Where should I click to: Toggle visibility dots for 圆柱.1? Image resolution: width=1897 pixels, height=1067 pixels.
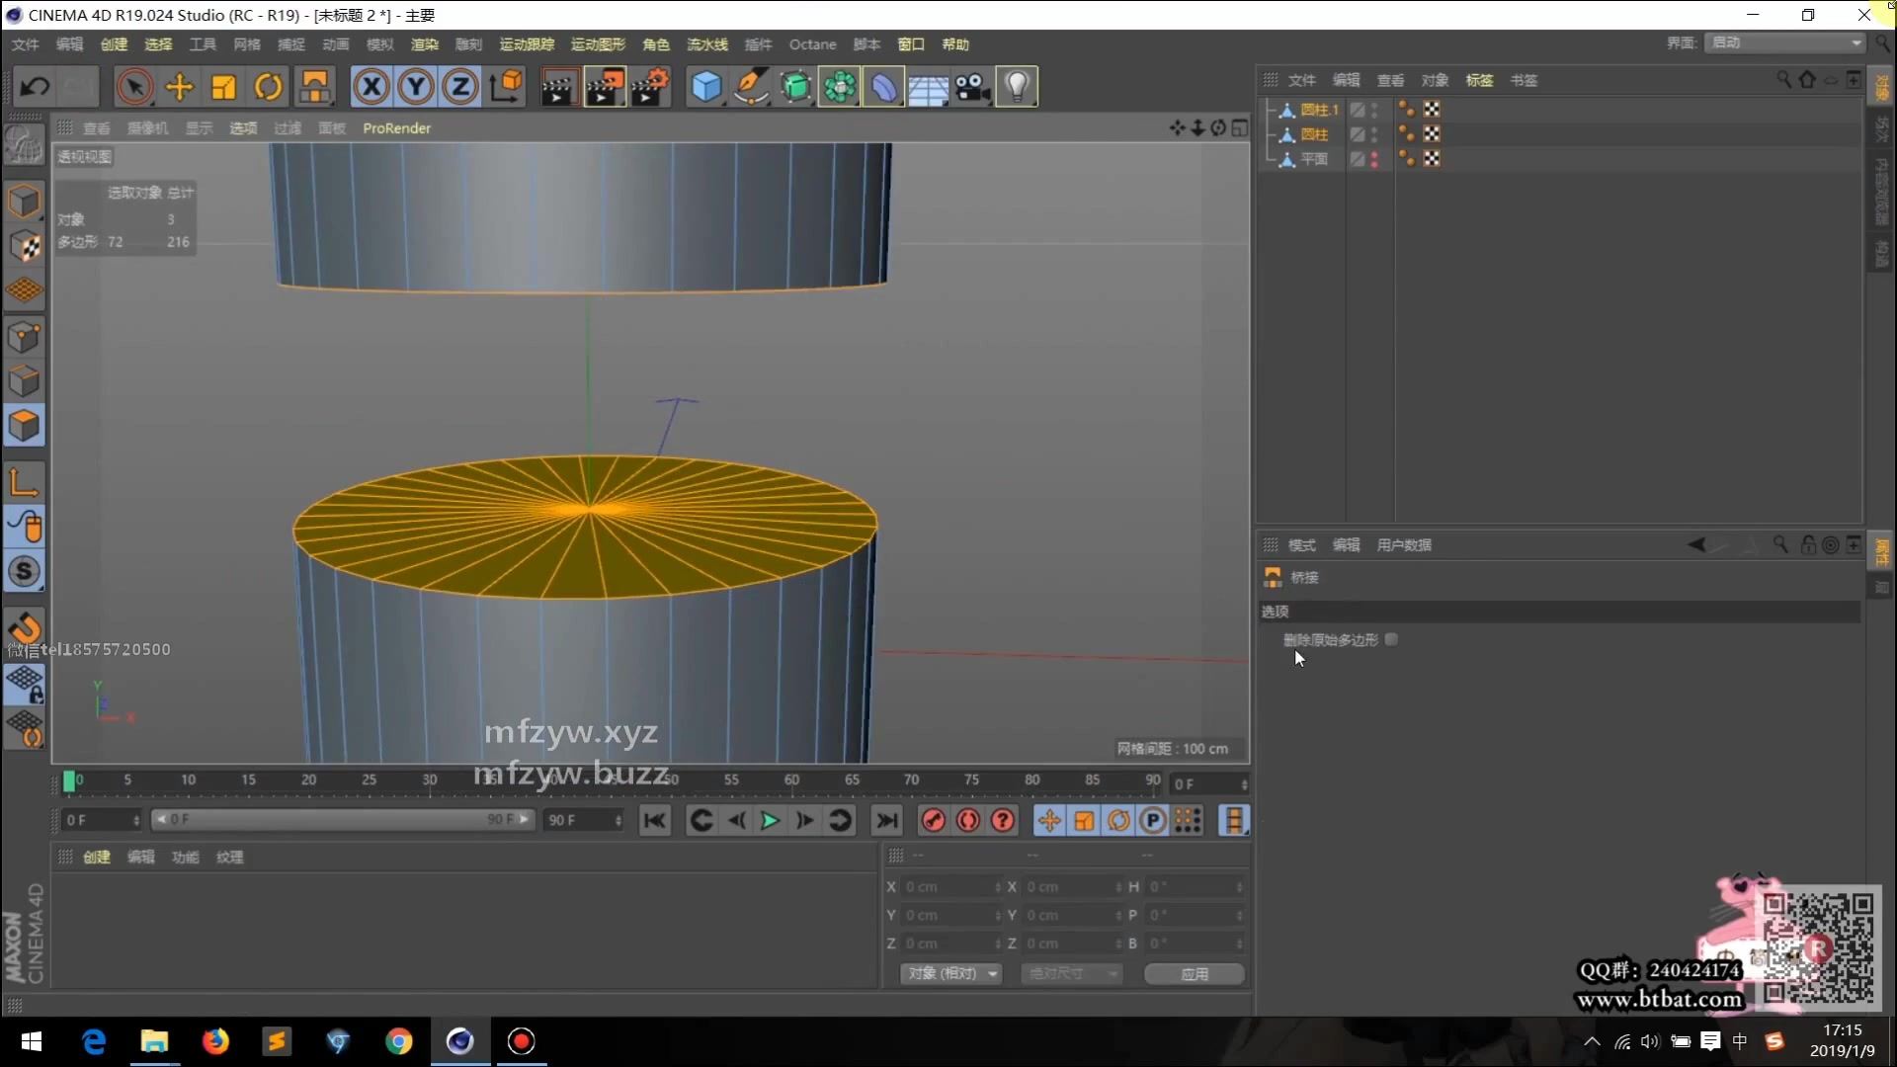(1374, 110)
